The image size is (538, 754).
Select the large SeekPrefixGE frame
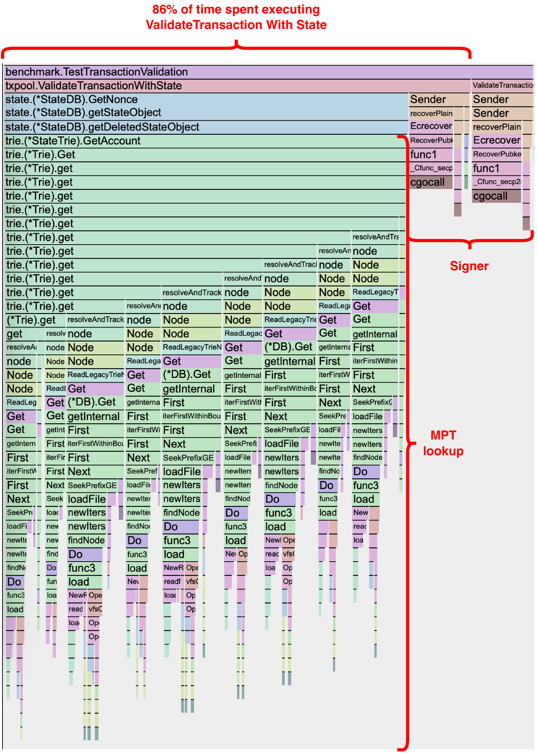click(189, 458)
